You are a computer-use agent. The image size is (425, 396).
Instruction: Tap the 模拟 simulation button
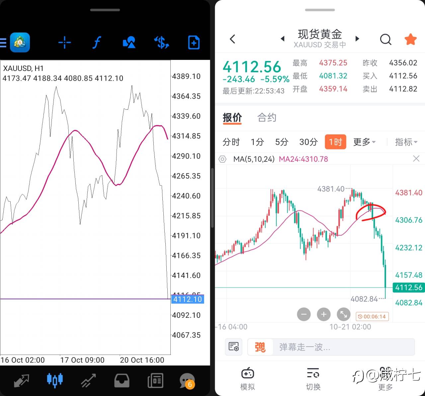coord(247,379)
